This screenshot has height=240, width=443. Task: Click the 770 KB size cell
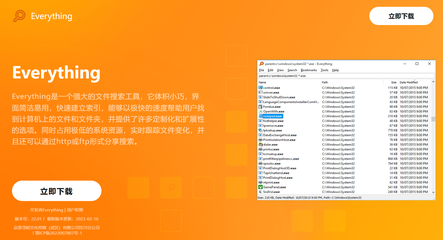[x=393, y=130]
